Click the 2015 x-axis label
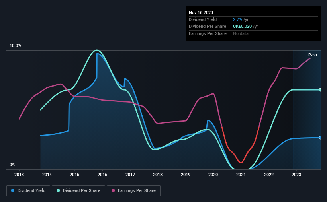 [74, 175]
